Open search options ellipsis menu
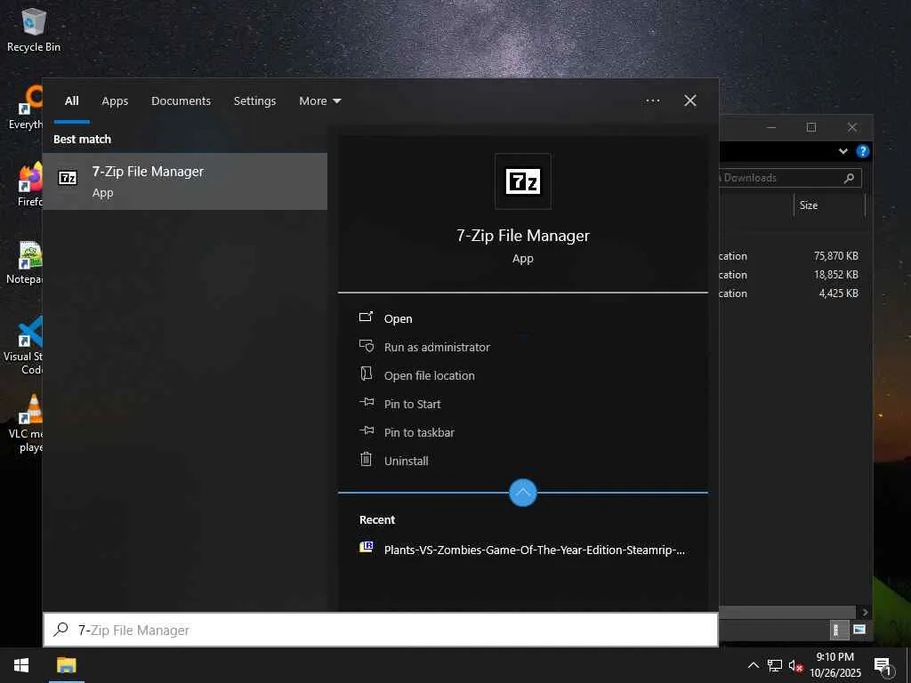911x683 pixels. click(652, 100)
